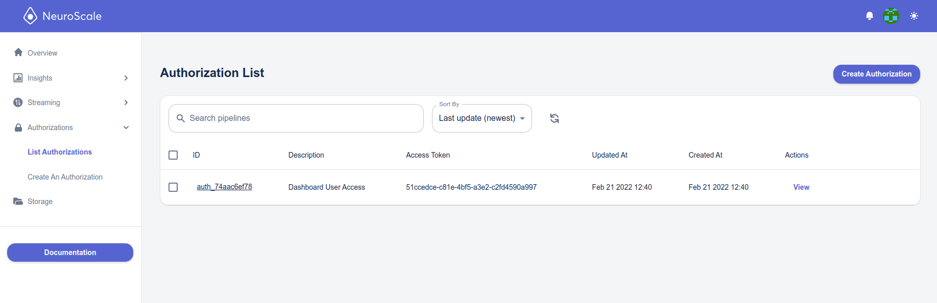This screenshot has height=303, width=937.
Task: Click the Storage folder icon
Action: (x=18, y=201)
